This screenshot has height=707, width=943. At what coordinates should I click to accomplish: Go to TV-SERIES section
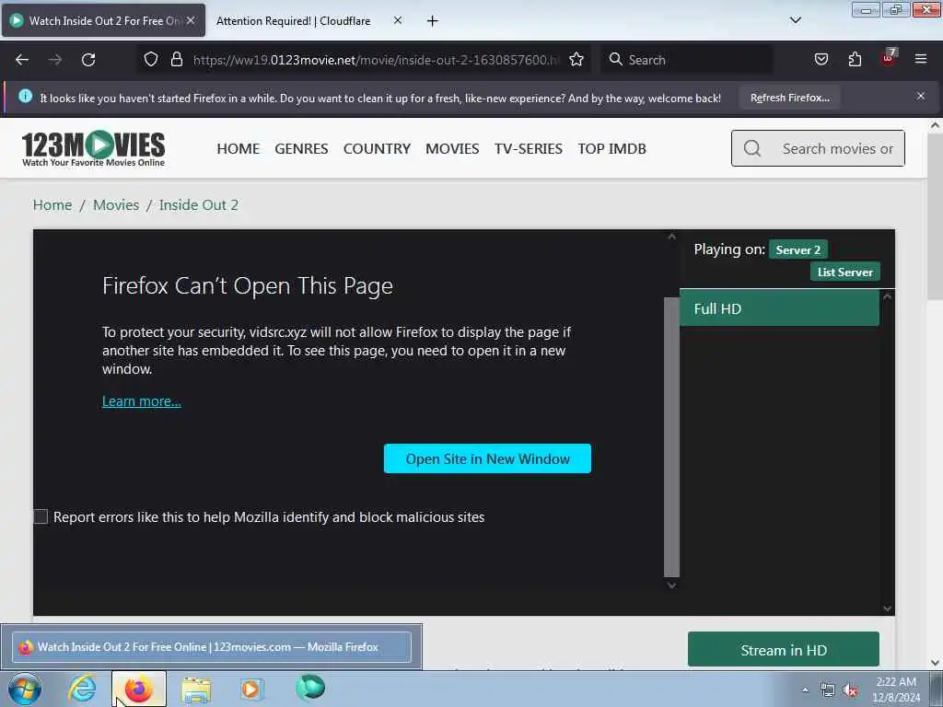pyautogui.click(x=529, y=148)
